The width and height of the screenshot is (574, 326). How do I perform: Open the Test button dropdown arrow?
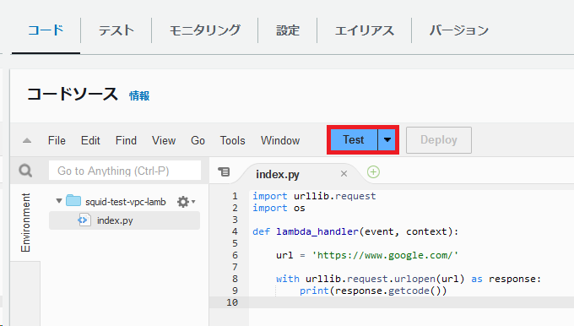tap(387, 139)
